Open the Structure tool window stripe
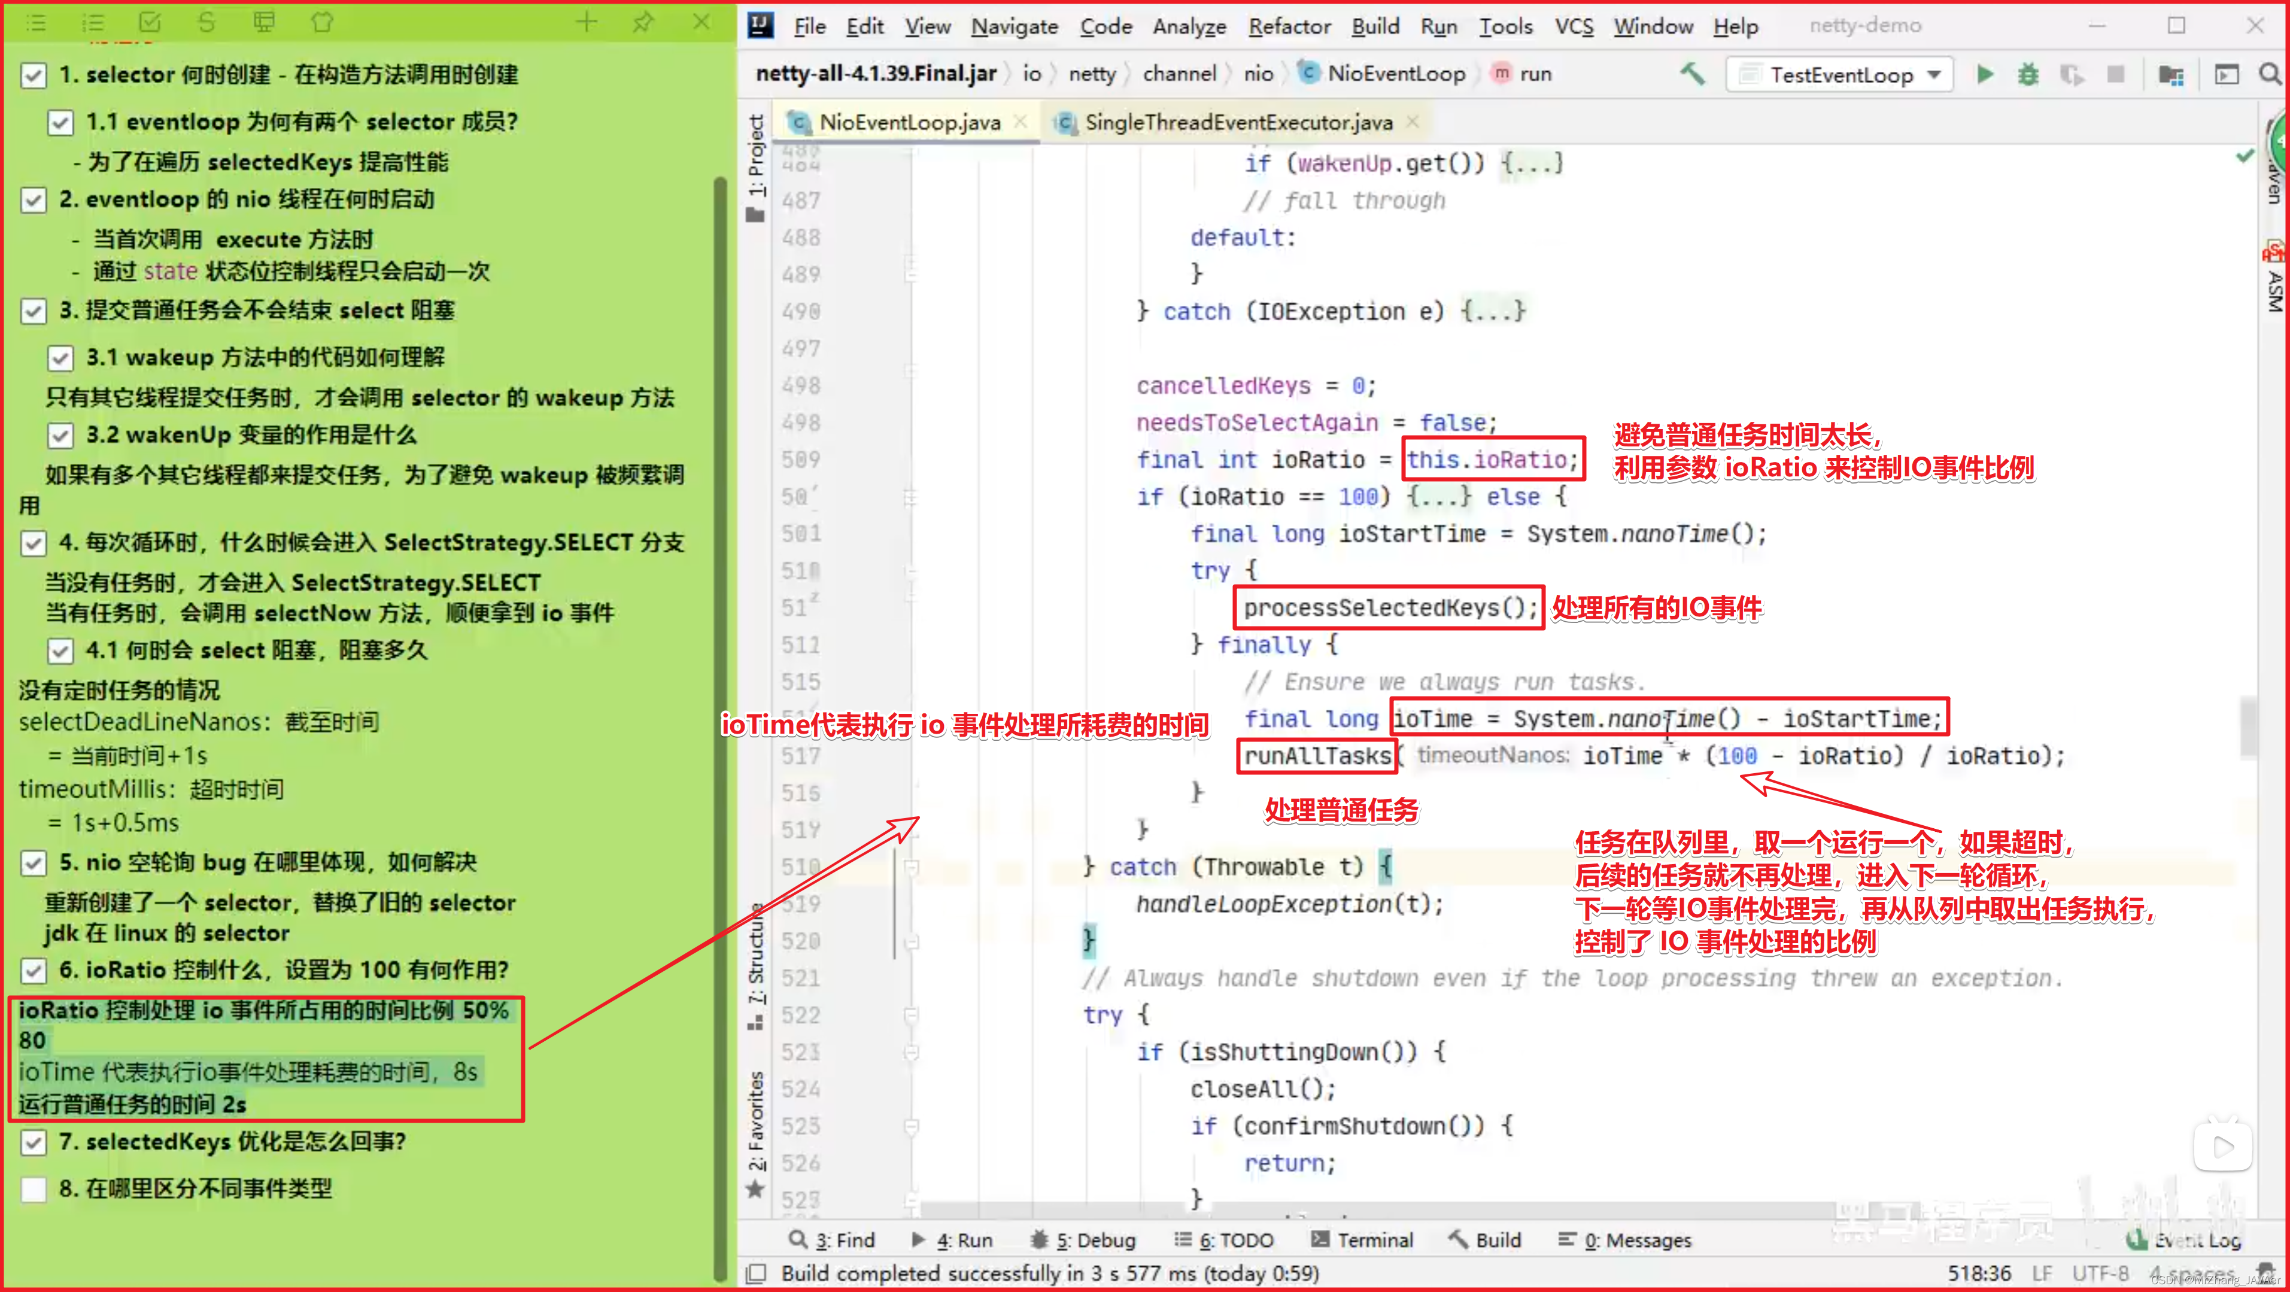 755,967
